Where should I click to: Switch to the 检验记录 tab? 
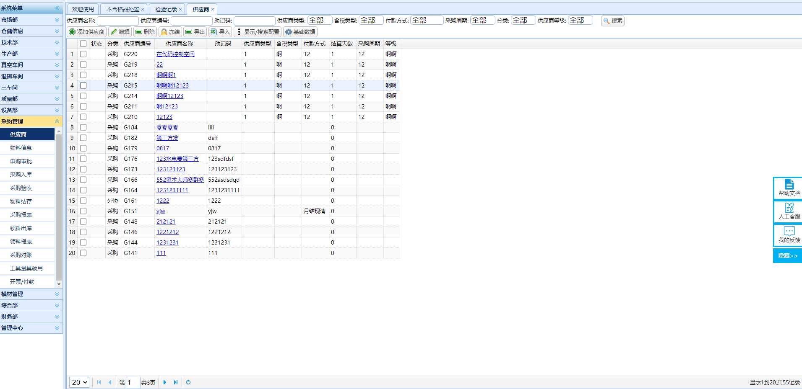166,9
